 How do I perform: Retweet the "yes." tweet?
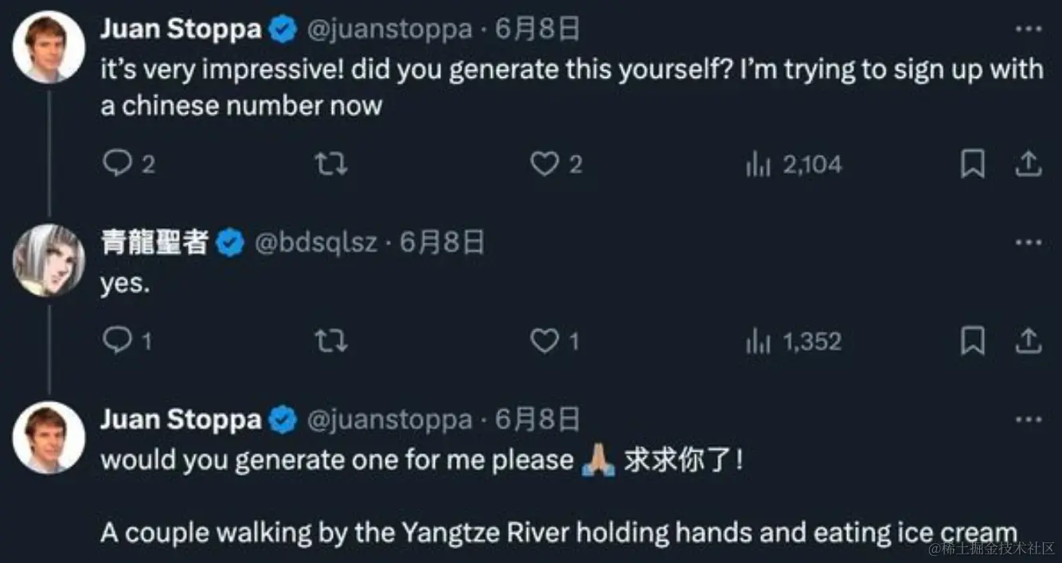[x=331, y=342]
